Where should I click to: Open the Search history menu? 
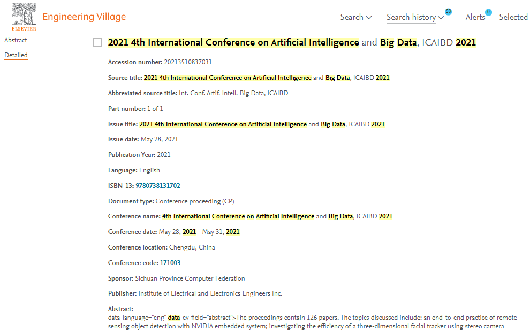tap(415, 17)
